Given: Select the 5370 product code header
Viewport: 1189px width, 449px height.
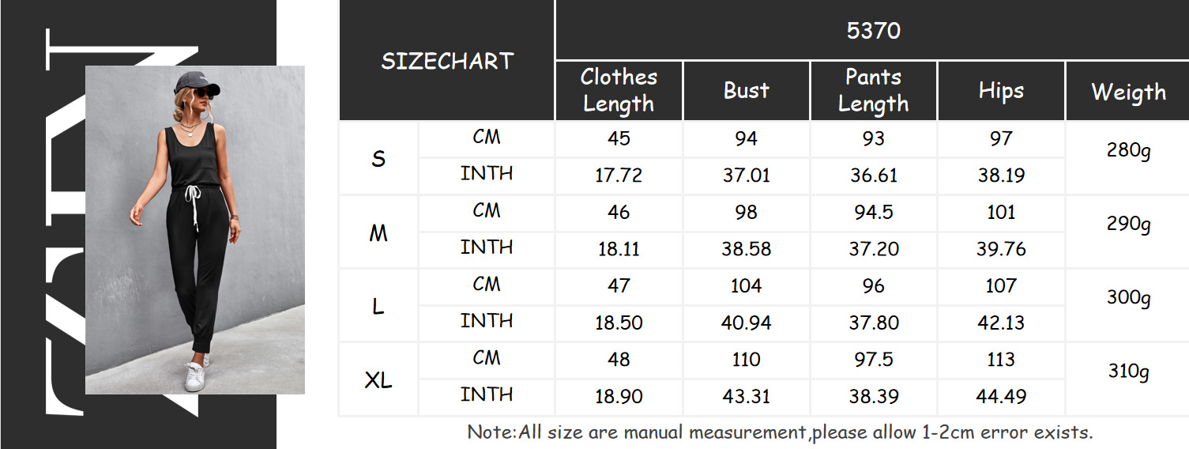Looking at the screenshot, I should pos(873,31).
